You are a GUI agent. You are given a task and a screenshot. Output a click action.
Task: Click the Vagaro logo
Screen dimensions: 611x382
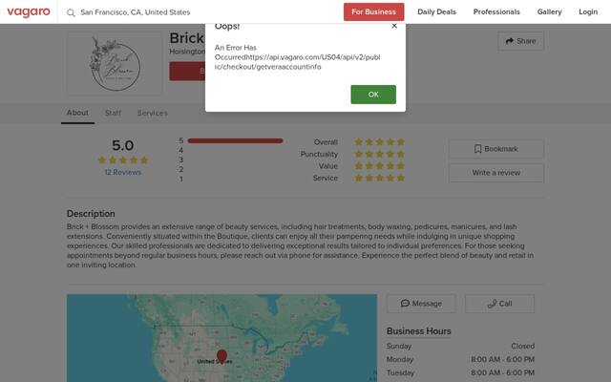tap(29, 12)
